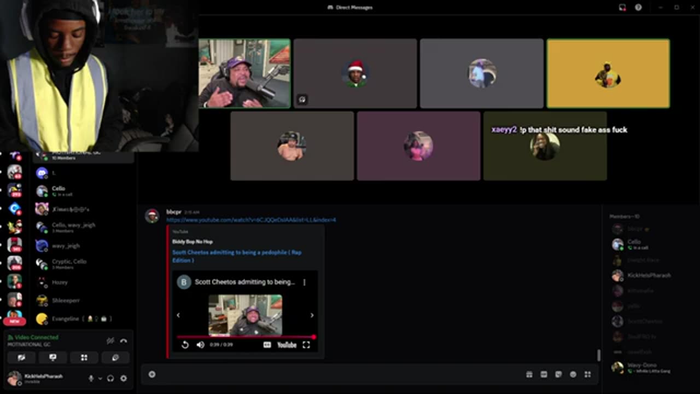Open Wavy-Domo in the members list
Screen dimensions: 700x394
(x=649, y=367)
